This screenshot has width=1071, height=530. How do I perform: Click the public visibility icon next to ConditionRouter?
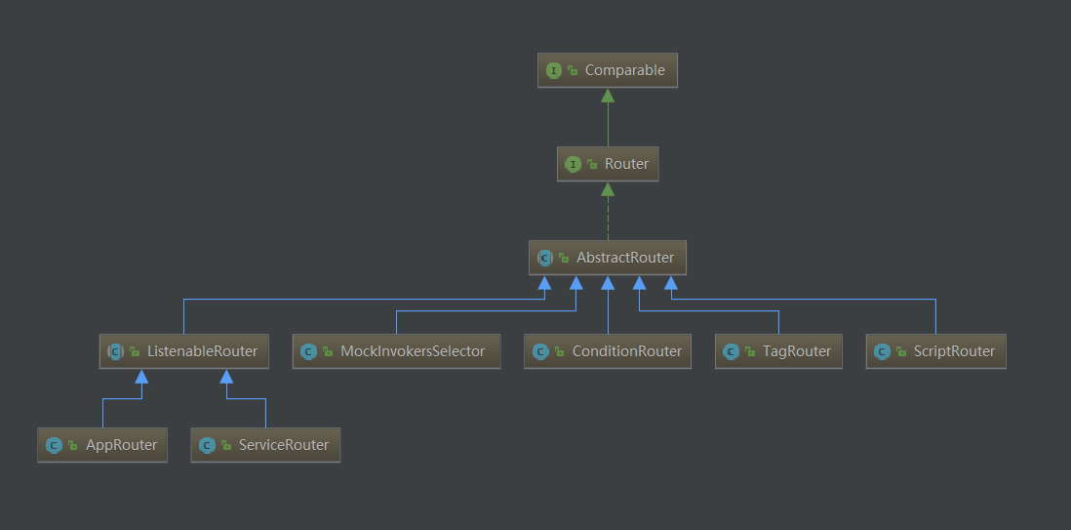point(560,351)
